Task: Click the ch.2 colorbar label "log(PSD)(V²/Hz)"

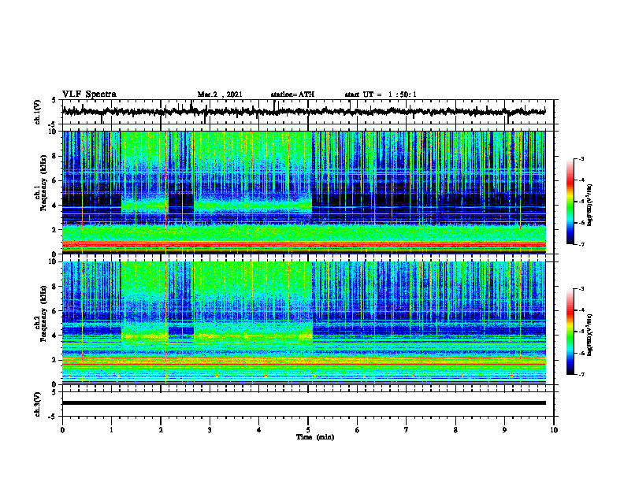Action: coord(590,335)
